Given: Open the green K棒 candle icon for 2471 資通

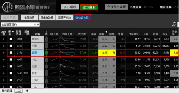Looking at the screenshot, I should click(46, 53).
